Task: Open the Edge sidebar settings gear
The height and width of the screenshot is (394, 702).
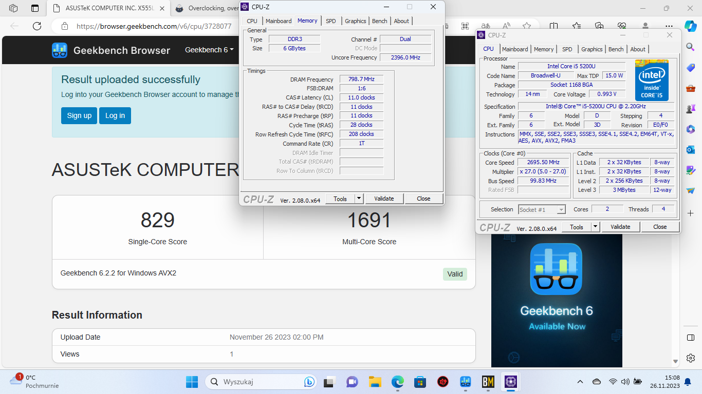Action: 691,358
